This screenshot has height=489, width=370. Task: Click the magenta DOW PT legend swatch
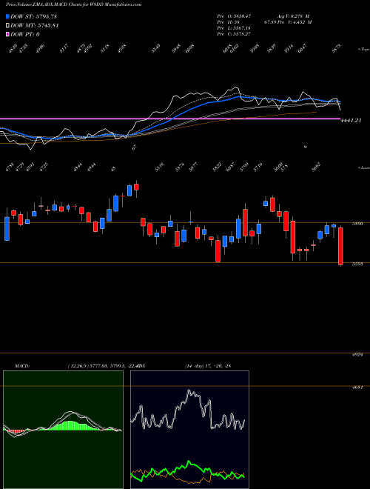pos(7,34)
